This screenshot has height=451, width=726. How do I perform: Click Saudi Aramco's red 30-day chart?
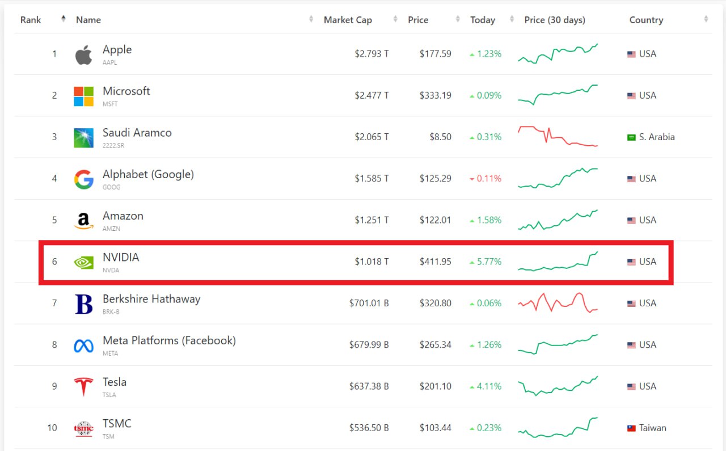point(558,136)
